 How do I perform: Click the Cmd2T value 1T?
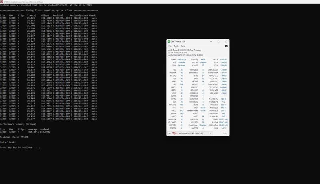(x=203, y=65)
